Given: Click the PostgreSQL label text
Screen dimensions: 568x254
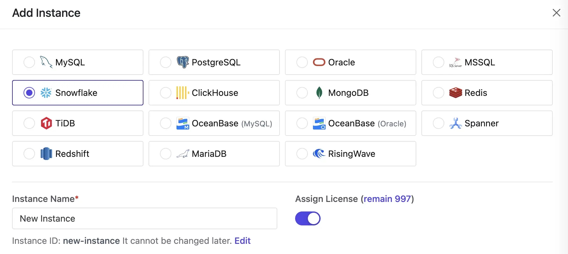Looking at the screenshot, I should [216, 62].
